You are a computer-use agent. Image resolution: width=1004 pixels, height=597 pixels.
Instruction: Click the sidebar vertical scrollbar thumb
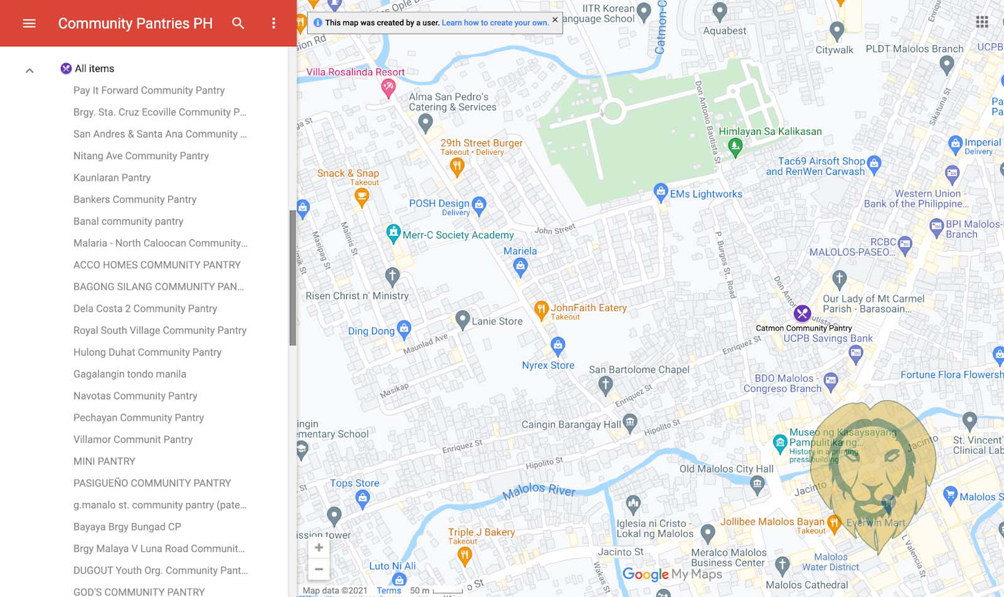292,278
